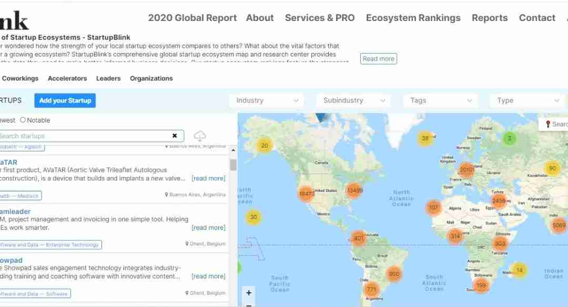
Task: Show the Leaders tab
Action: coord(108,78)
